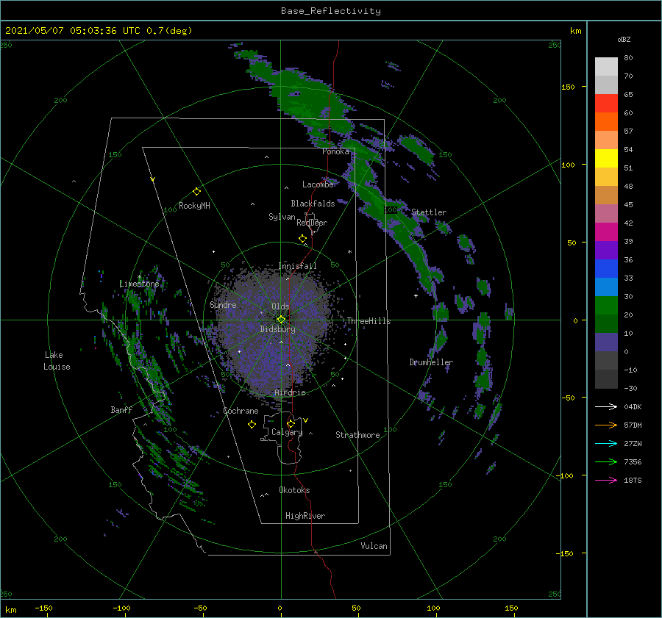This screenshot has height=618, width=662.
Task: Click the blue swatch below 36 dBZ
Action: [x=606, y=269]
